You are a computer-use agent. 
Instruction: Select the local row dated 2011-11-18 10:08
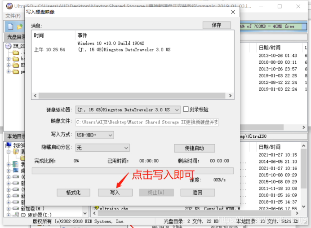coord(278,189)
